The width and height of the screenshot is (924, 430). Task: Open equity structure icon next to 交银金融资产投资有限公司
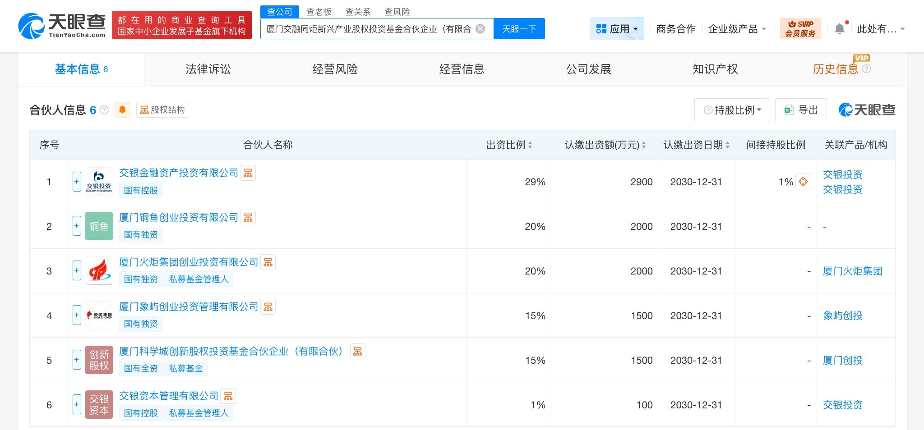point(248,173)
